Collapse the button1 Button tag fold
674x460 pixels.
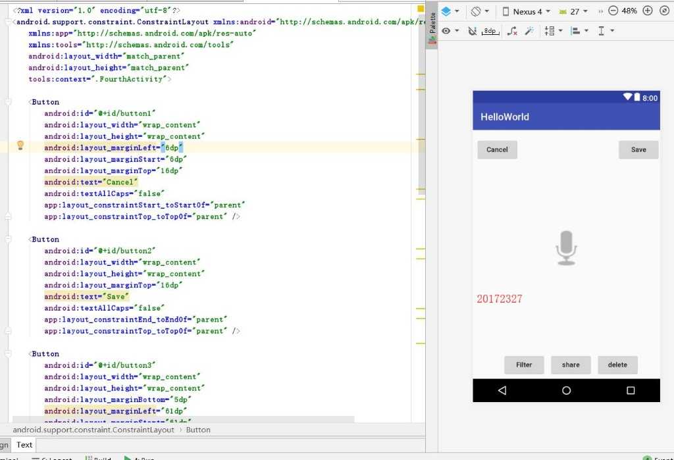tap(8, 102)
